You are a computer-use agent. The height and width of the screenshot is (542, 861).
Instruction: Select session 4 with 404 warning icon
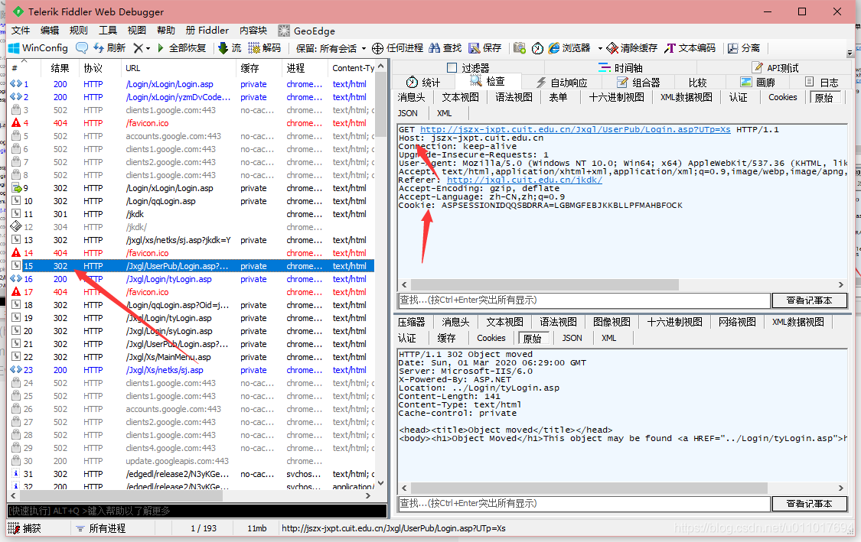192,123
